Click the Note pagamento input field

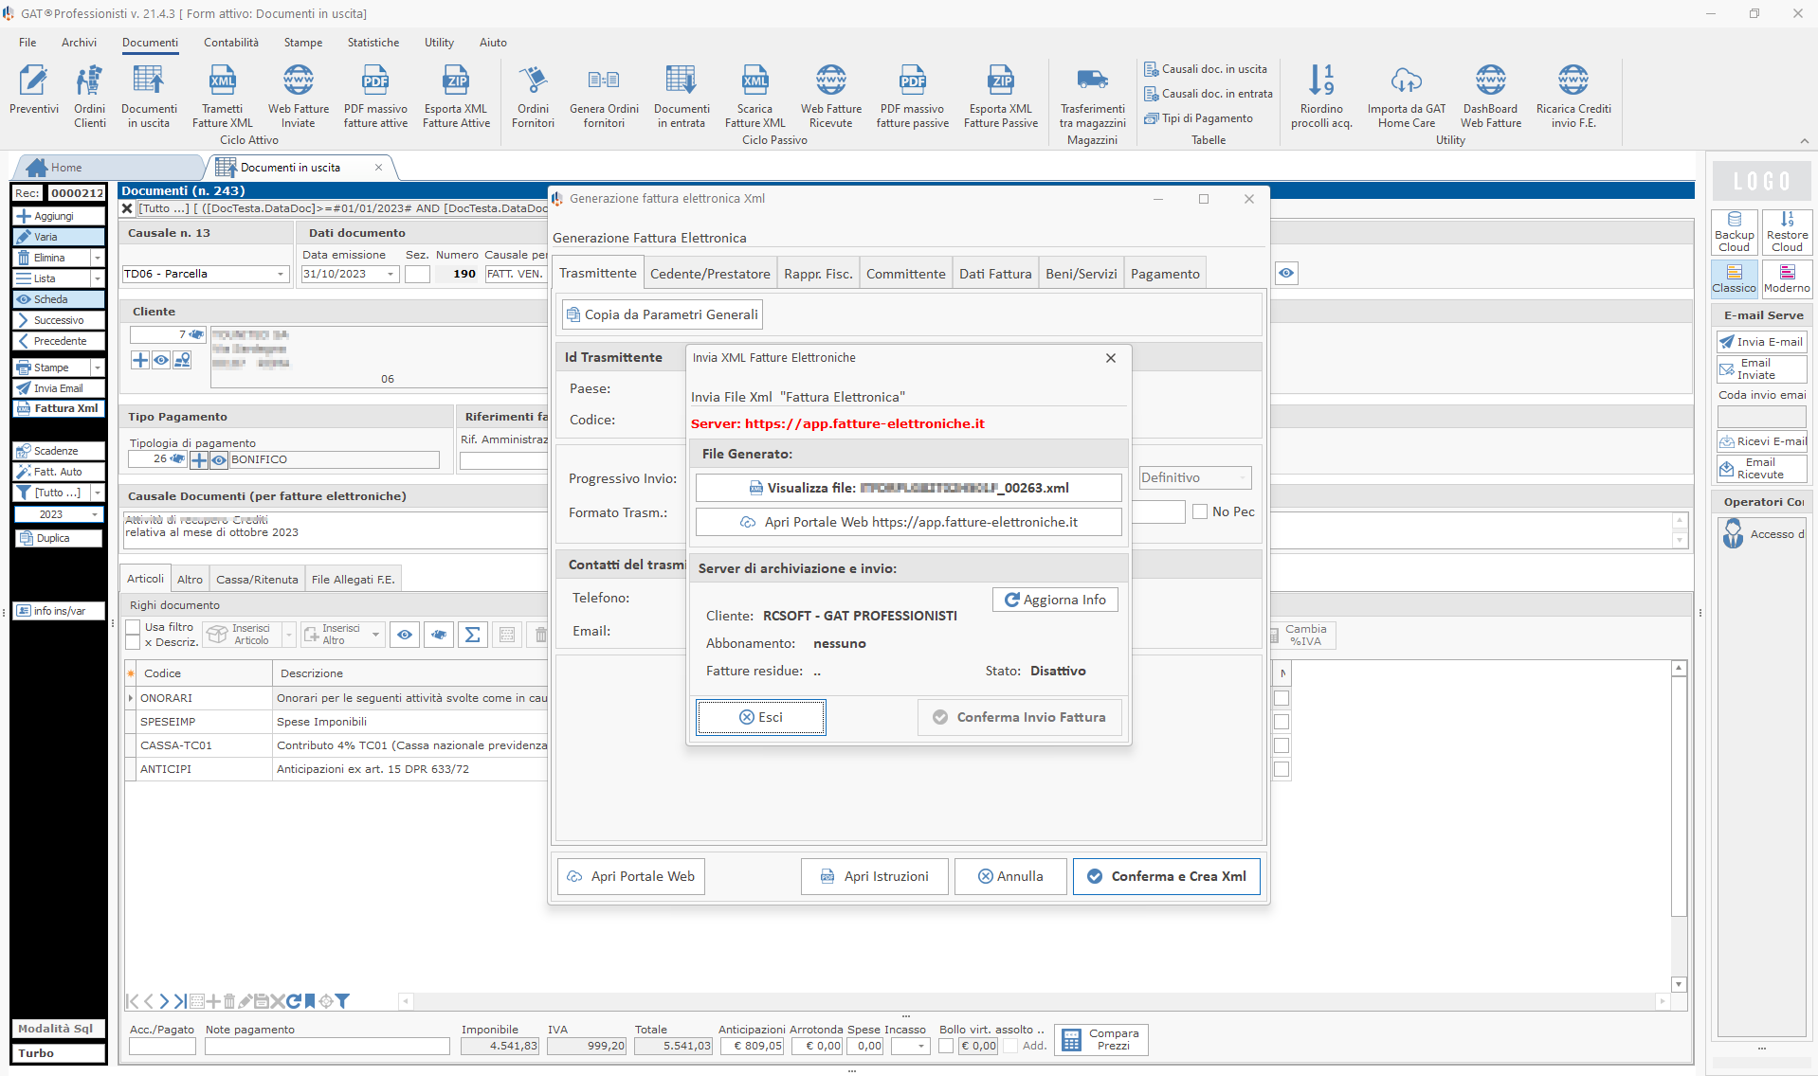tap(327, 1046)
